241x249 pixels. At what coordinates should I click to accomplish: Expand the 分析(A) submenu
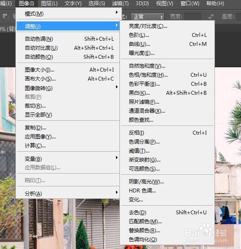[68, 193]
